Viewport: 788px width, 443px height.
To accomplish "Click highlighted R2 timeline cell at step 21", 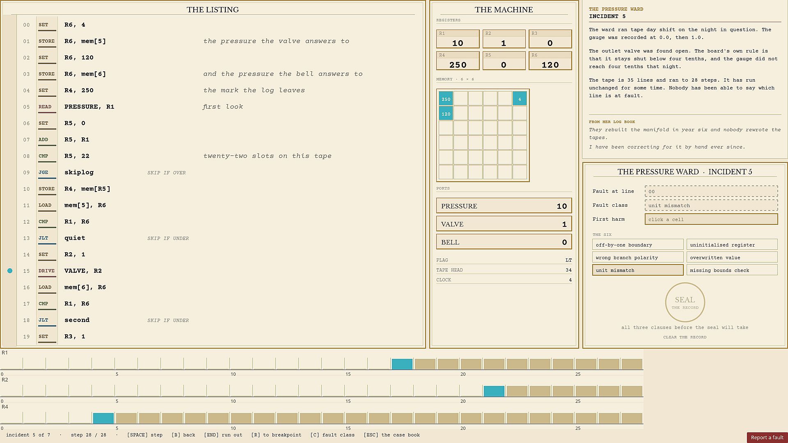I will click(494, 391).
